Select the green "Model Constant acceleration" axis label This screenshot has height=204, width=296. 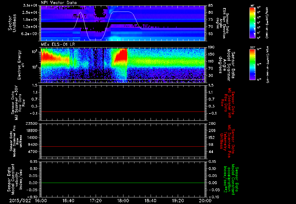tap(231, 180)
